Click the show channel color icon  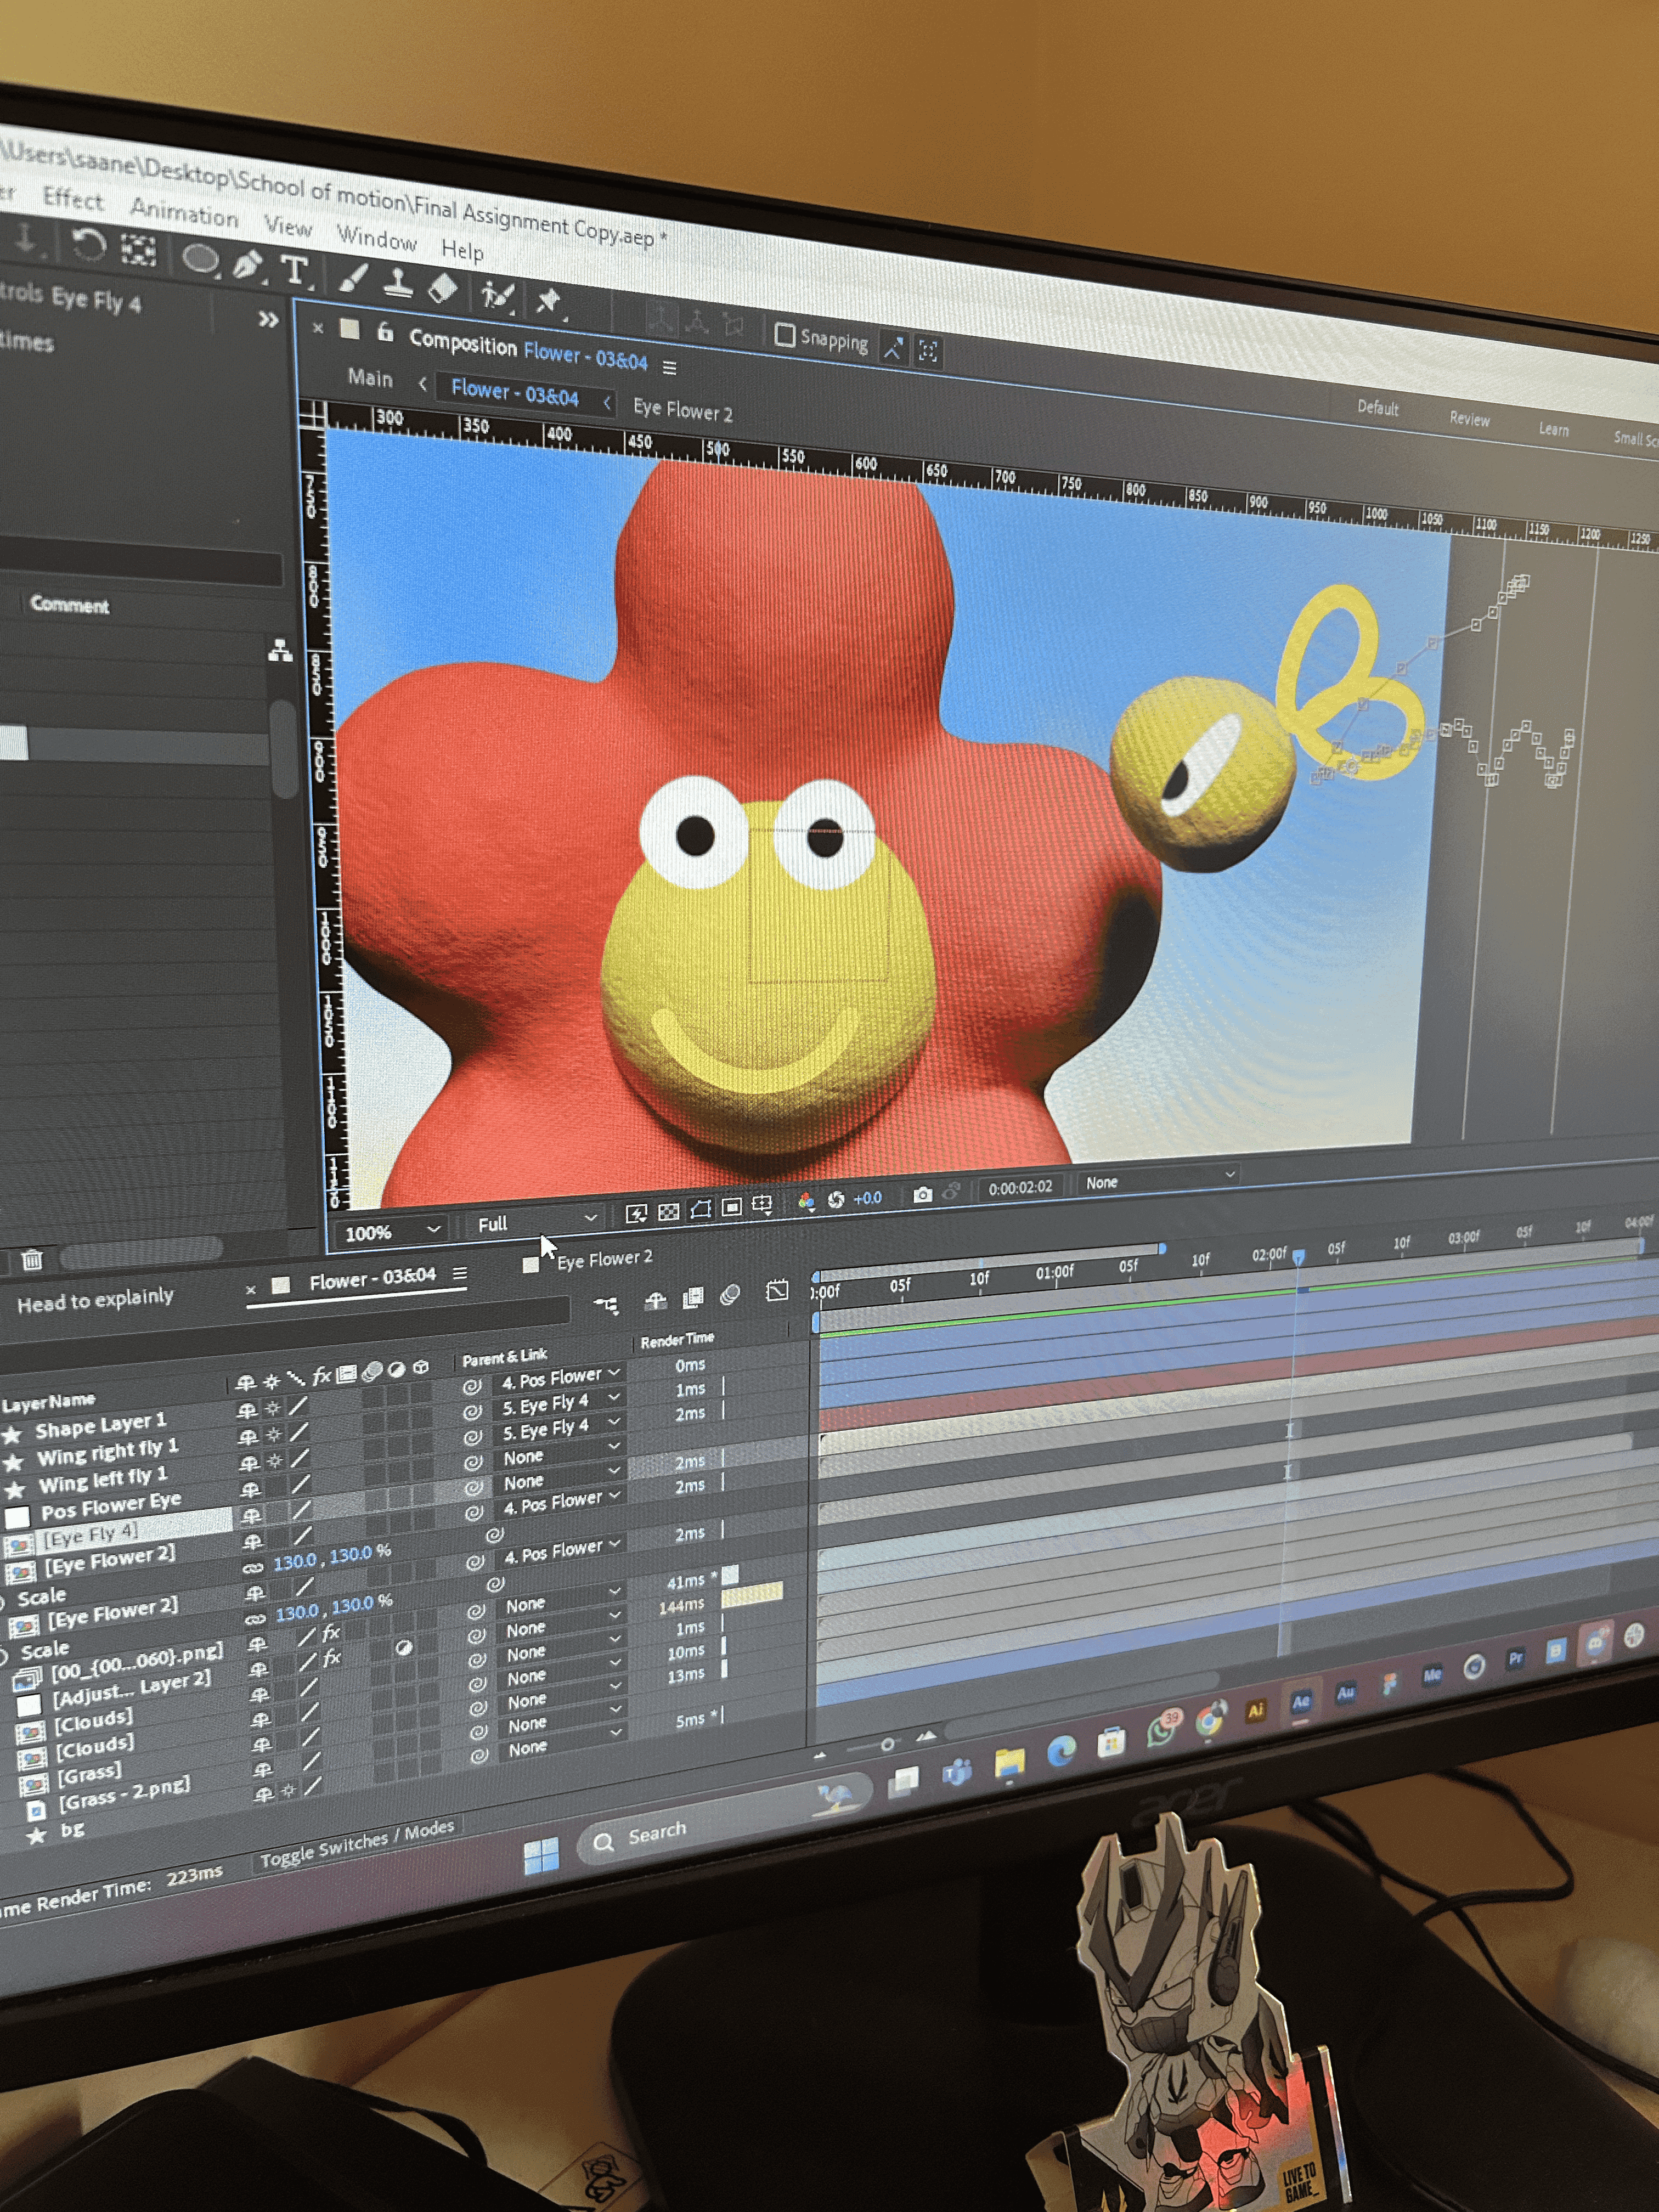pyautogui.click(x=806, y=1201)
